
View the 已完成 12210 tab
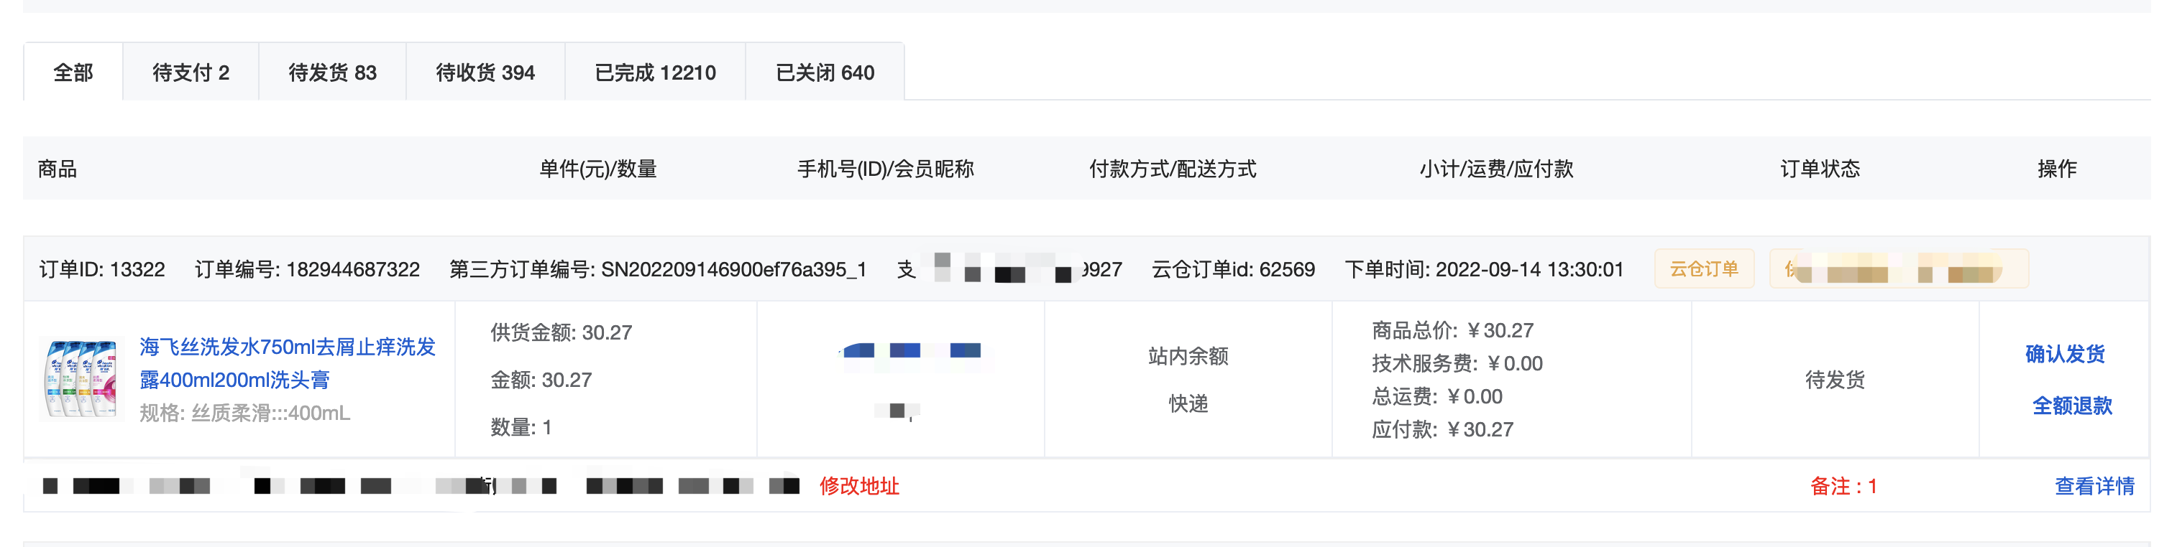pyautogui.click(x=655, y=73)
